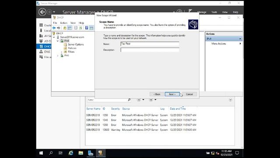
Task: Collapse the IPv4 tree node
Action: pos(58,41)
